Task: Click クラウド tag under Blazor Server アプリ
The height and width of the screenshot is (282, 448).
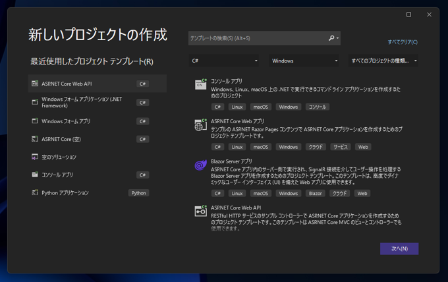Action: 339,194
